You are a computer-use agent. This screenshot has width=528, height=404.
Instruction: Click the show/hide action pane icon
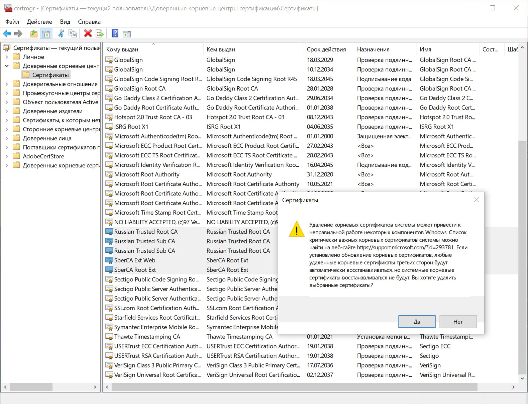click(x=127, y=34)
